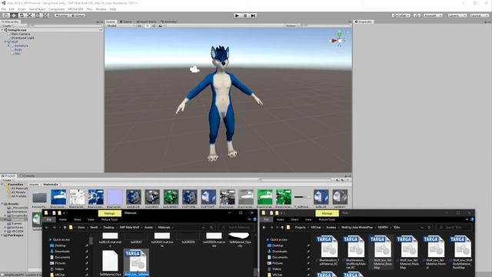Open the Account dropdown
The image size is (492, 277).
pos(433,15)
